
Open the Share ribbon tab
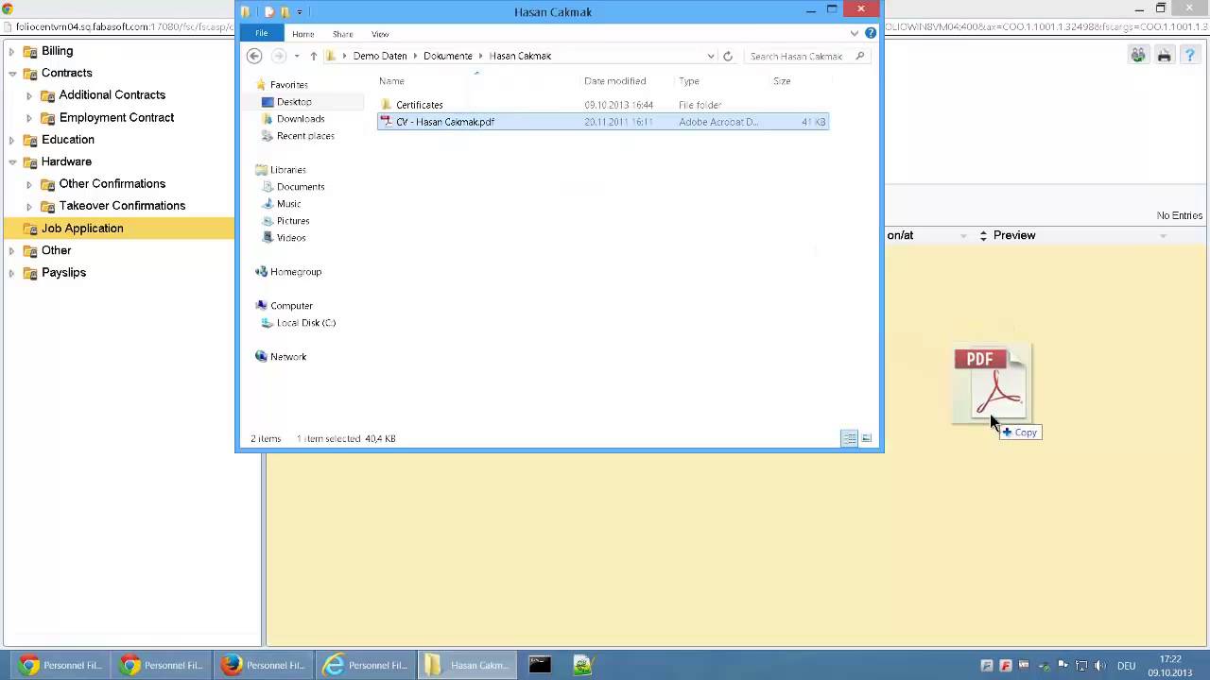coord(342,34)
